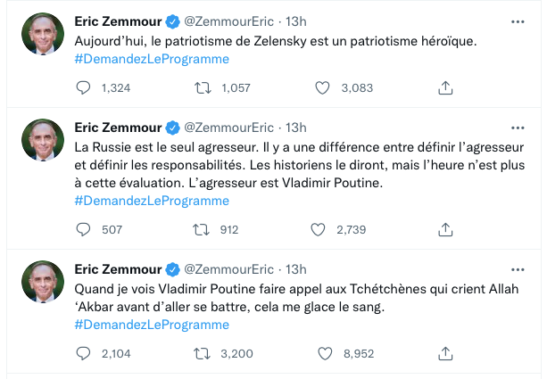Screen dimensions: 547x379
Task: Open Eric Zemmour profile name on second tweet
Action: (x=118, y=128)
